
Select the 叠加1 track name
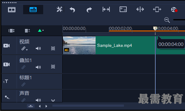click(x=26, y=60)
